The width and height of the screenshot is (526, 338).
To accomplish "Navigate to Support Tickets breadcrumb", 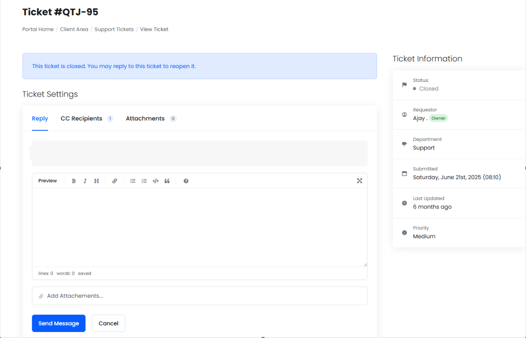I will [x=114, y=29].
